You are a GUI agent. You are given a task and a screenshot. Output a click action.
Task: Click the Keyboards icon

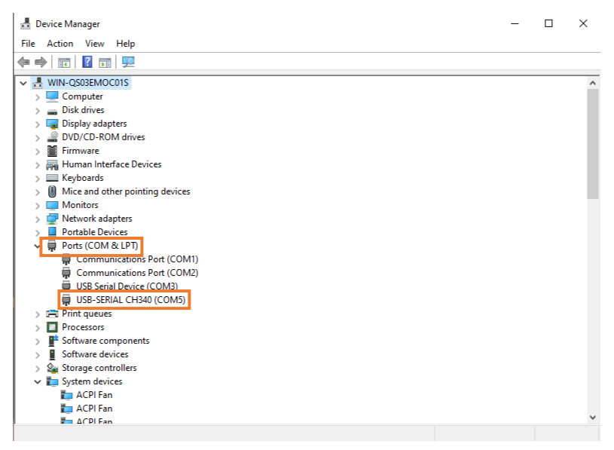click(x=52, y=178)
